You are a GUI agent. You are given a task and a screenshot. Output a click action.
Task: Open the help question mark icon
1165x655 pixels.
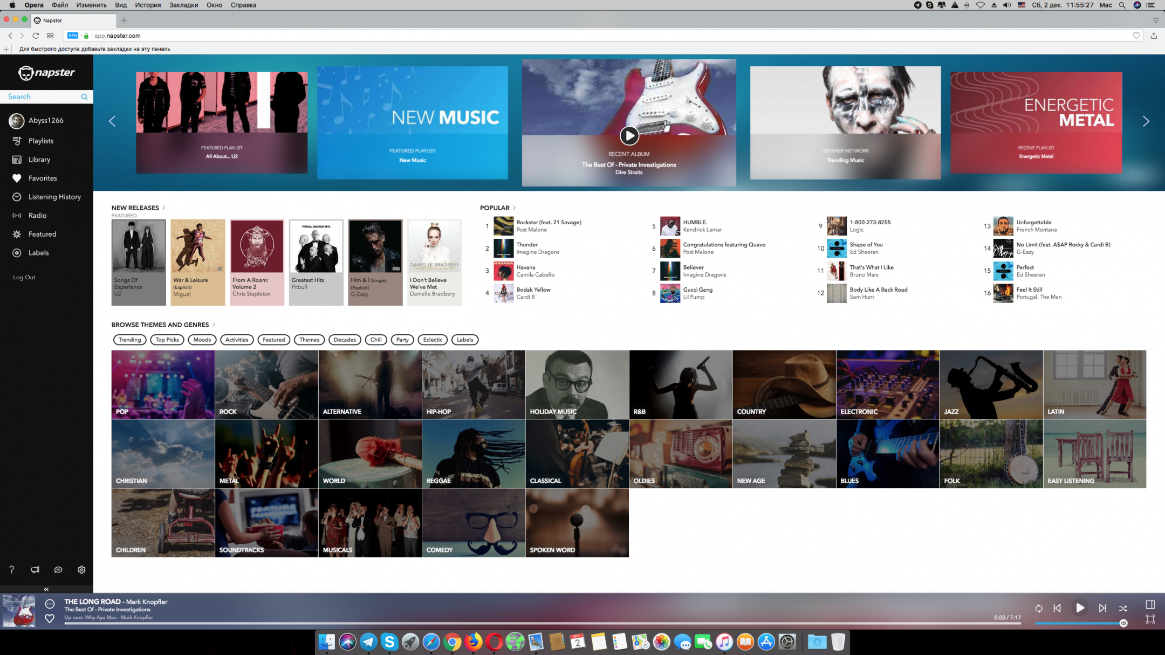[12, 569]
